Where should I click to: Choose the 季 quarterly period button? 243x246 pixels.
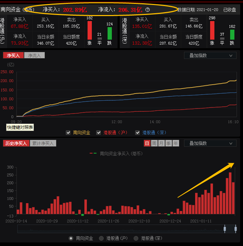[169, 143]
